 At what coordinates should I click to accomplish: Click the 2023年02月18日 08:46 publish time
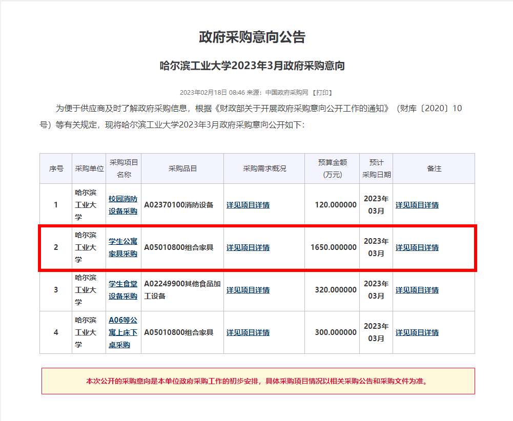coord(212,93)
